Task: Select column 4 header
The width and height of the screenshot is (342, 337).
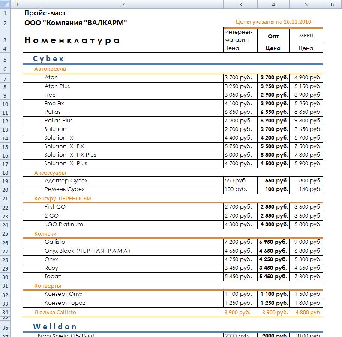Action: click(273, 4)
